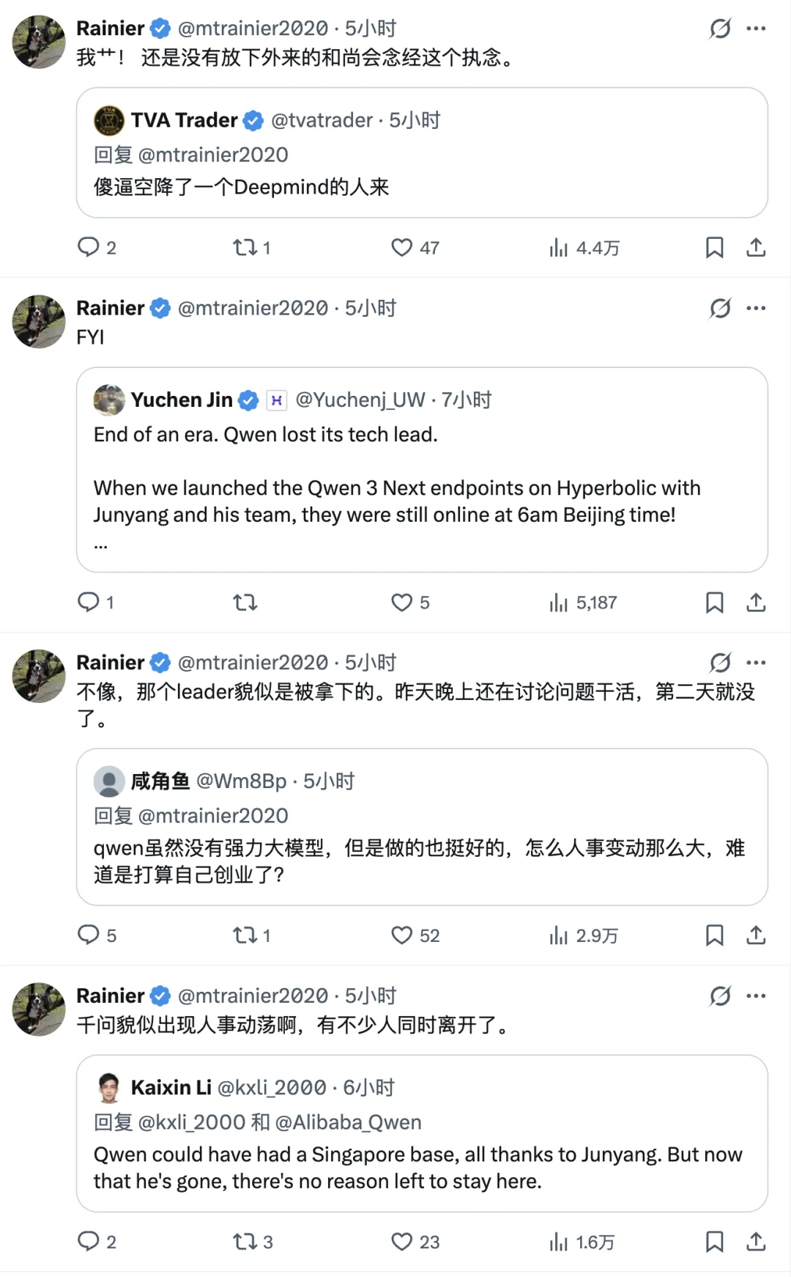Like Kaixin Li's tweet with the heart icon
Image resolution: width=791 pixels, height=1277 pixels.
point(402,1243)
